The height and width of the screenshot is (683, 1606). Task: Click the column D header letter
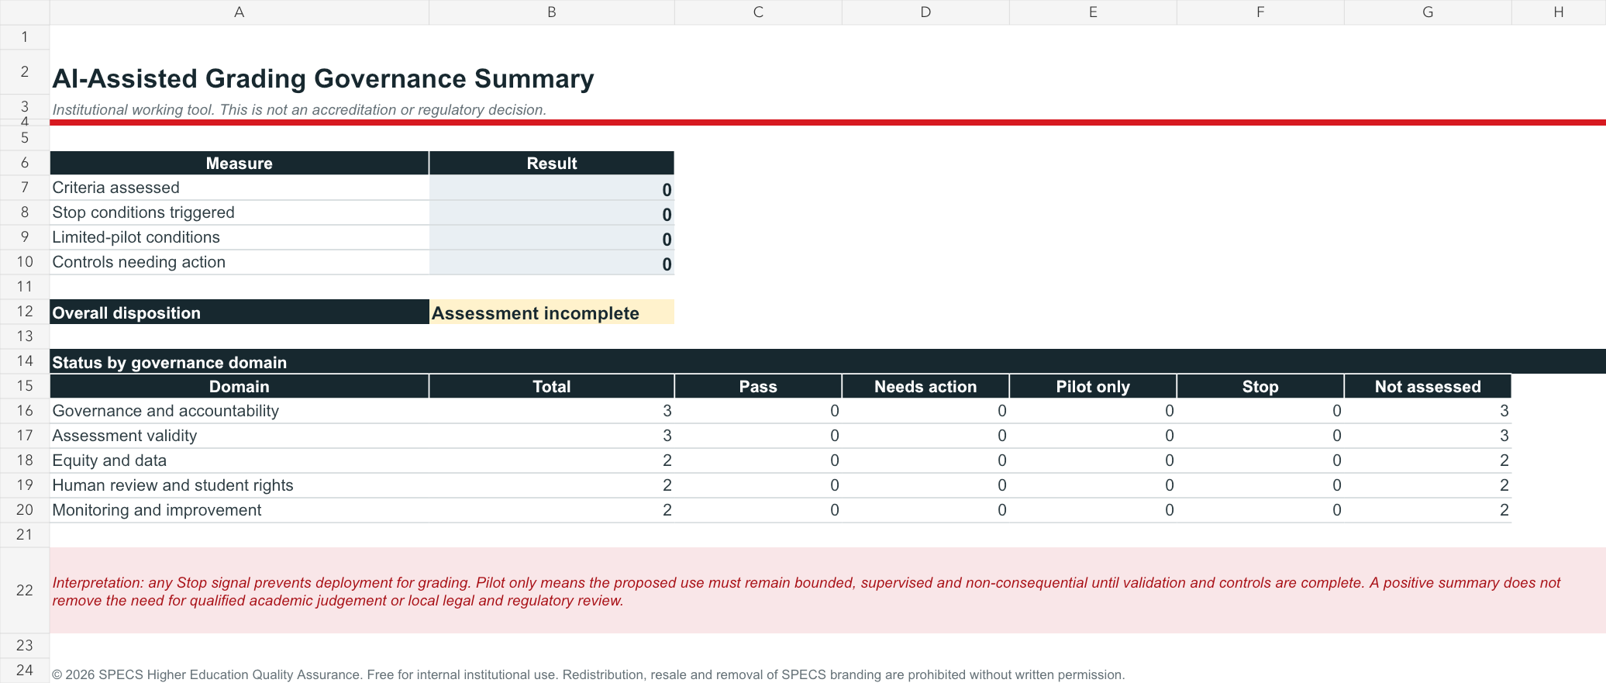point(925,12)
